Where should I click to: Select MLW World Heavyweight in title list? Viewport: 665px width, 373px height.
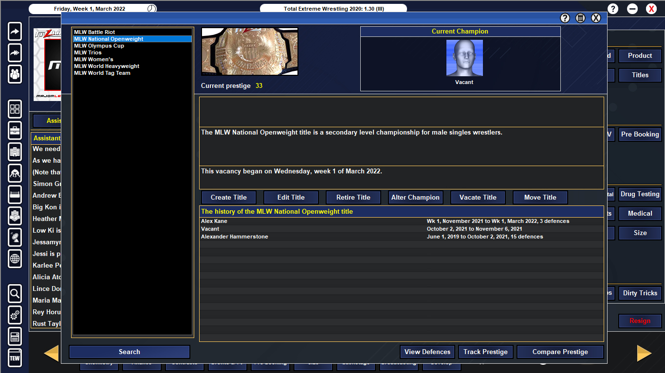coord(107,66)
